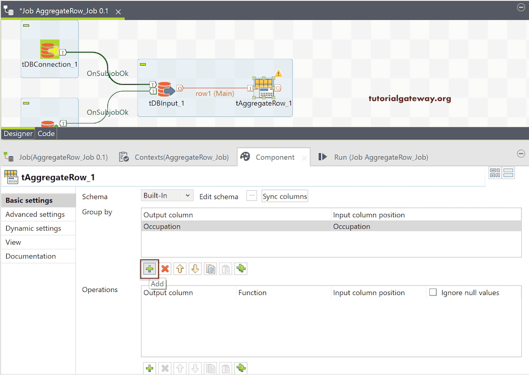Remove the selected Occupation group row
Image resolution: width=529 pixels, height=375 pixels.
pyautogui.click(x=164, y=268)
